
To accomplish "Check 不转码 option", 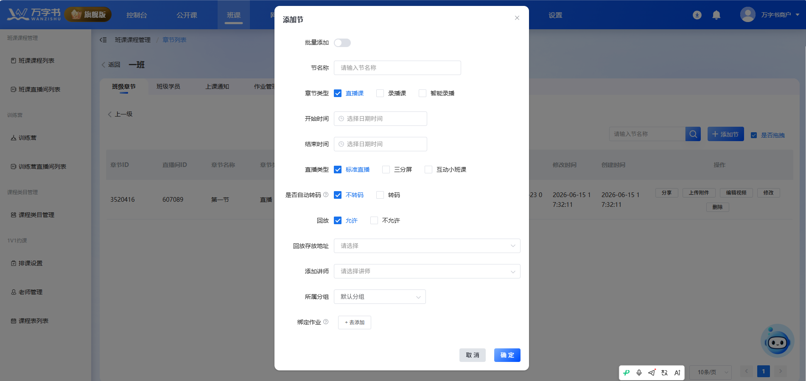I will (338, 195).
